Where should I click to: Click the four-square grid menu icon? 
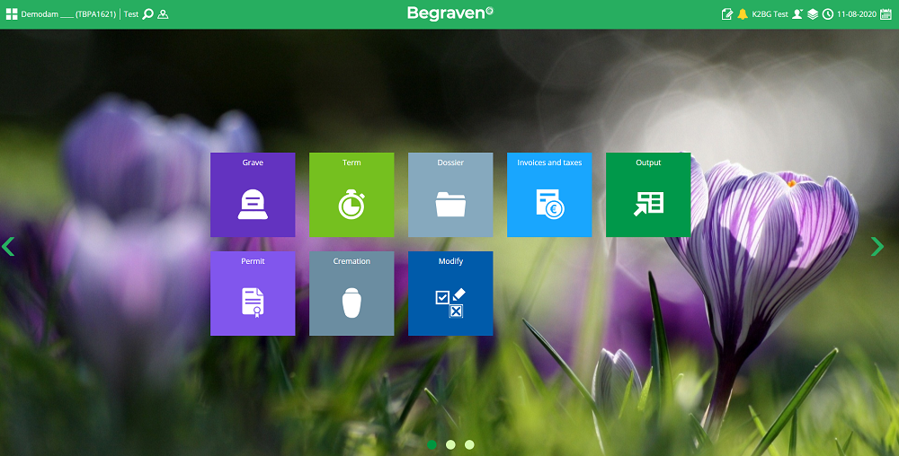click(x=12, y=14)
